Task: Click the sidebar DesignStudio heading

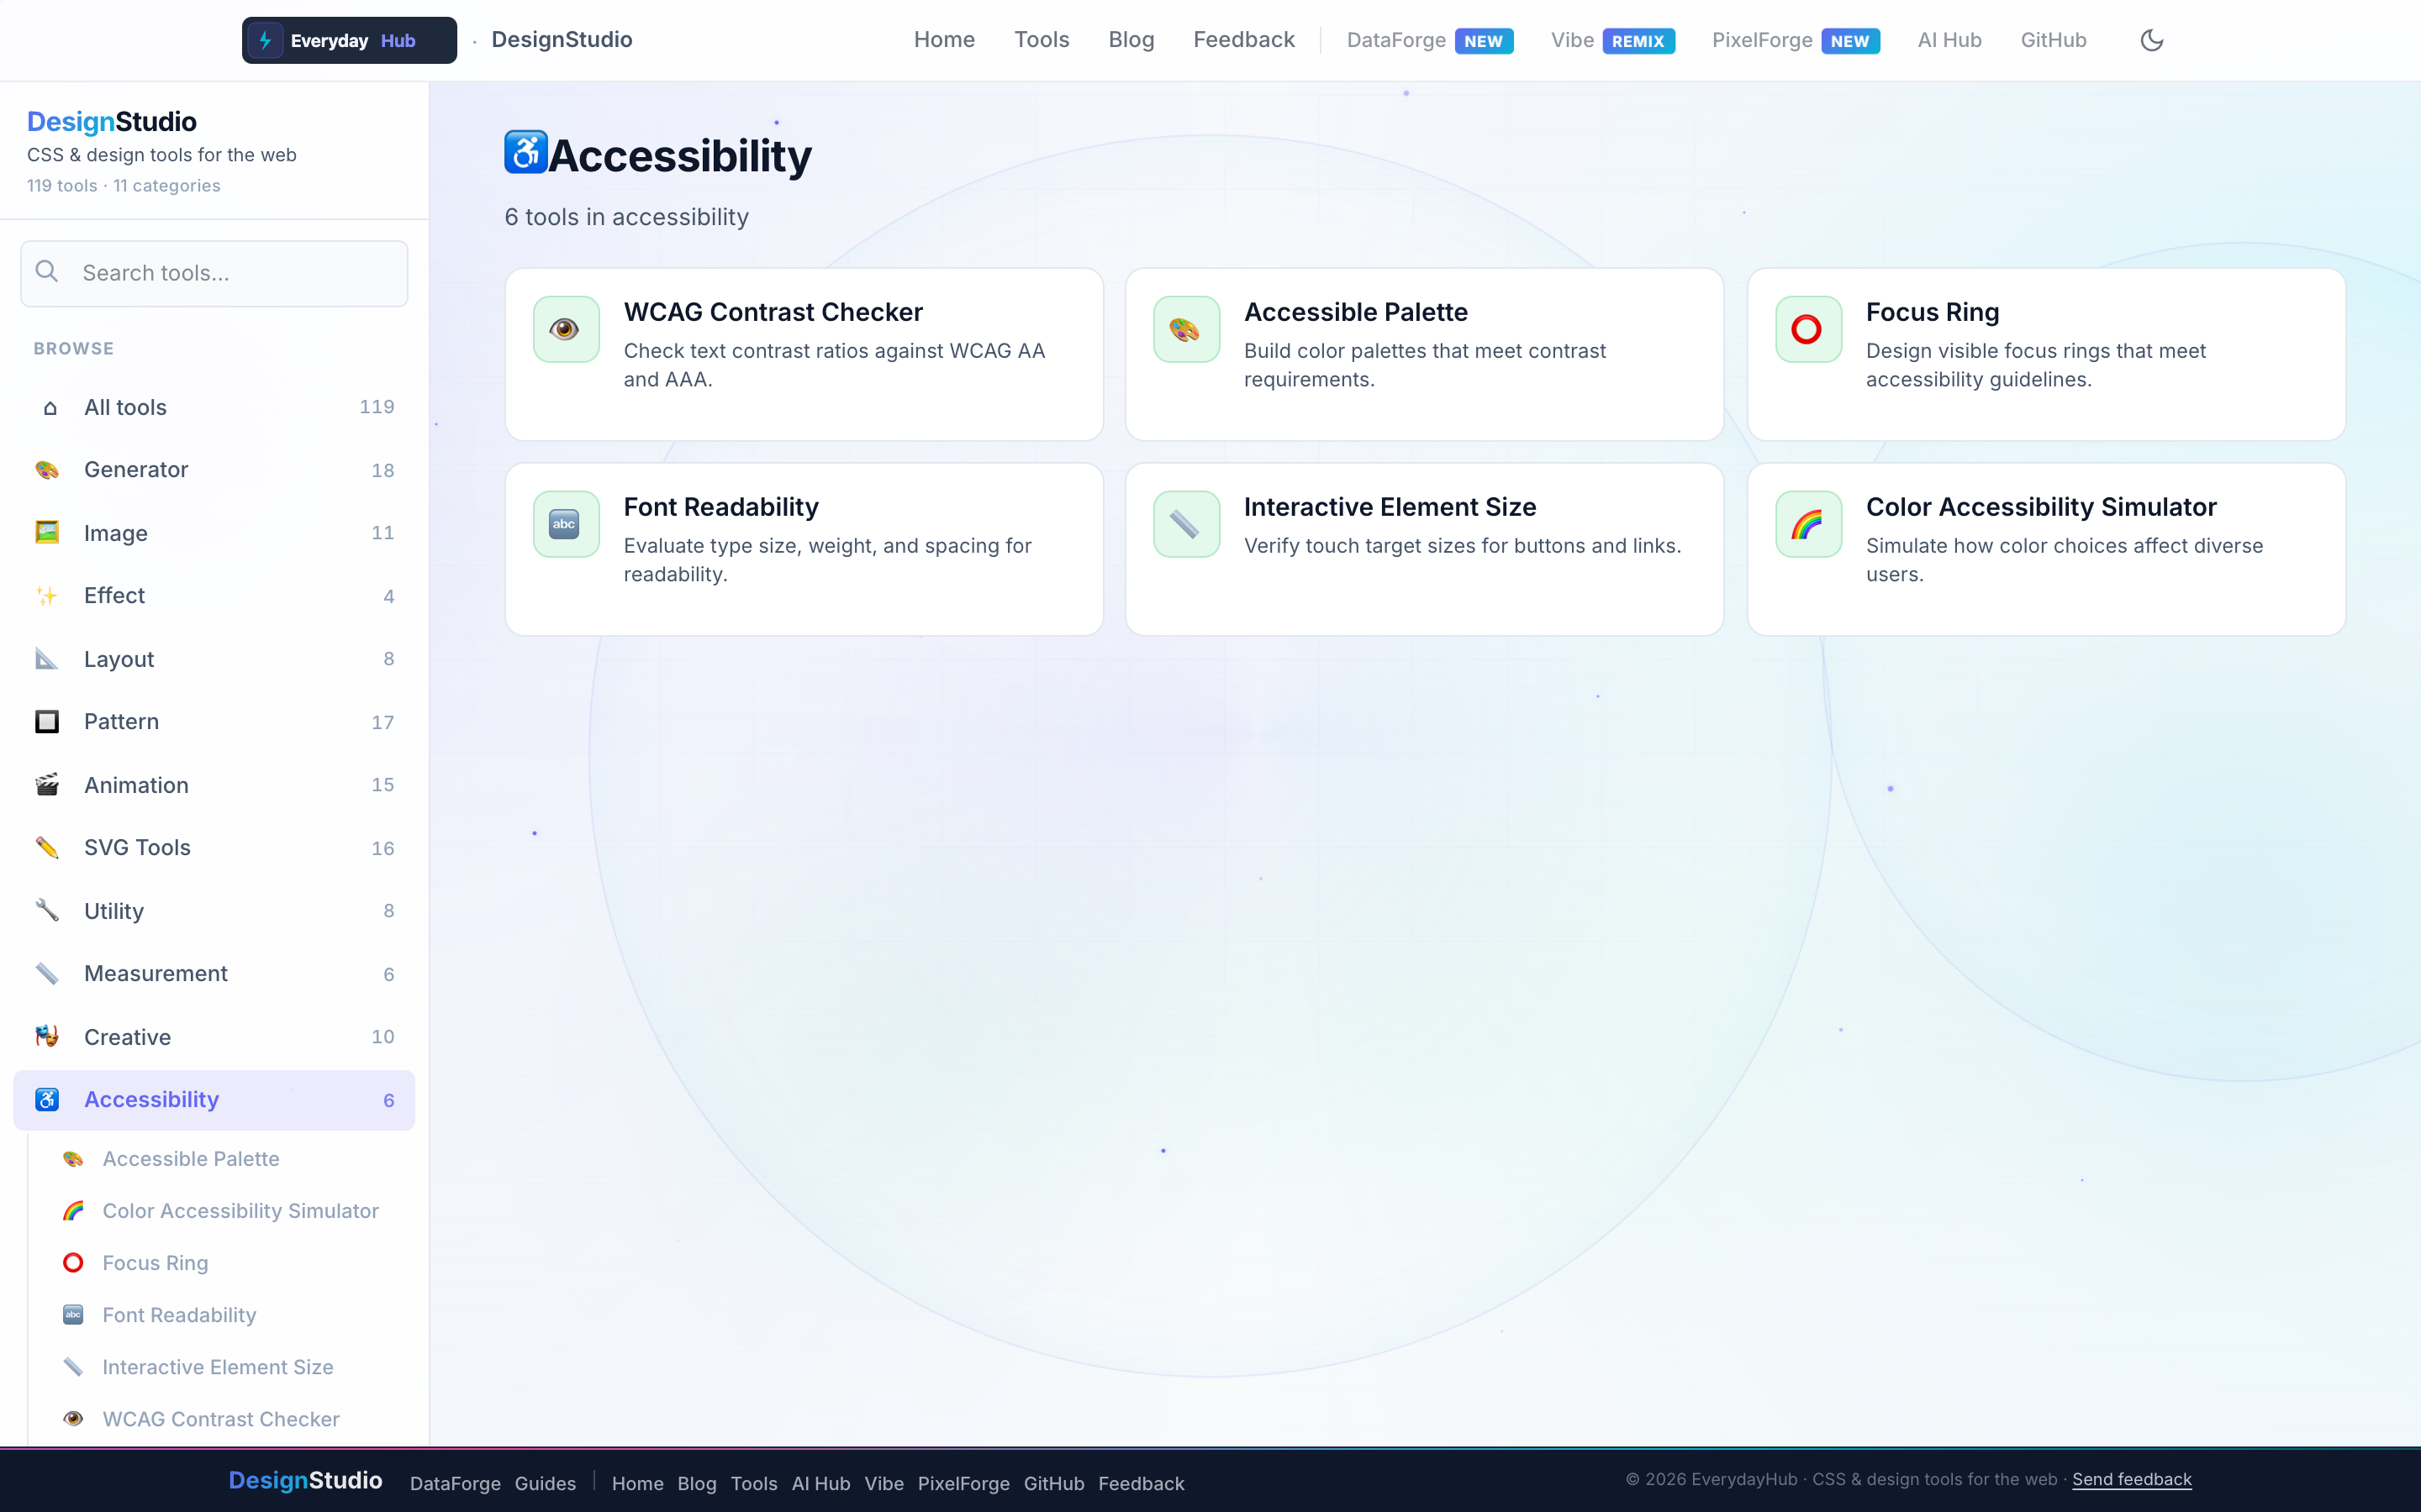Action: point(112,122)
